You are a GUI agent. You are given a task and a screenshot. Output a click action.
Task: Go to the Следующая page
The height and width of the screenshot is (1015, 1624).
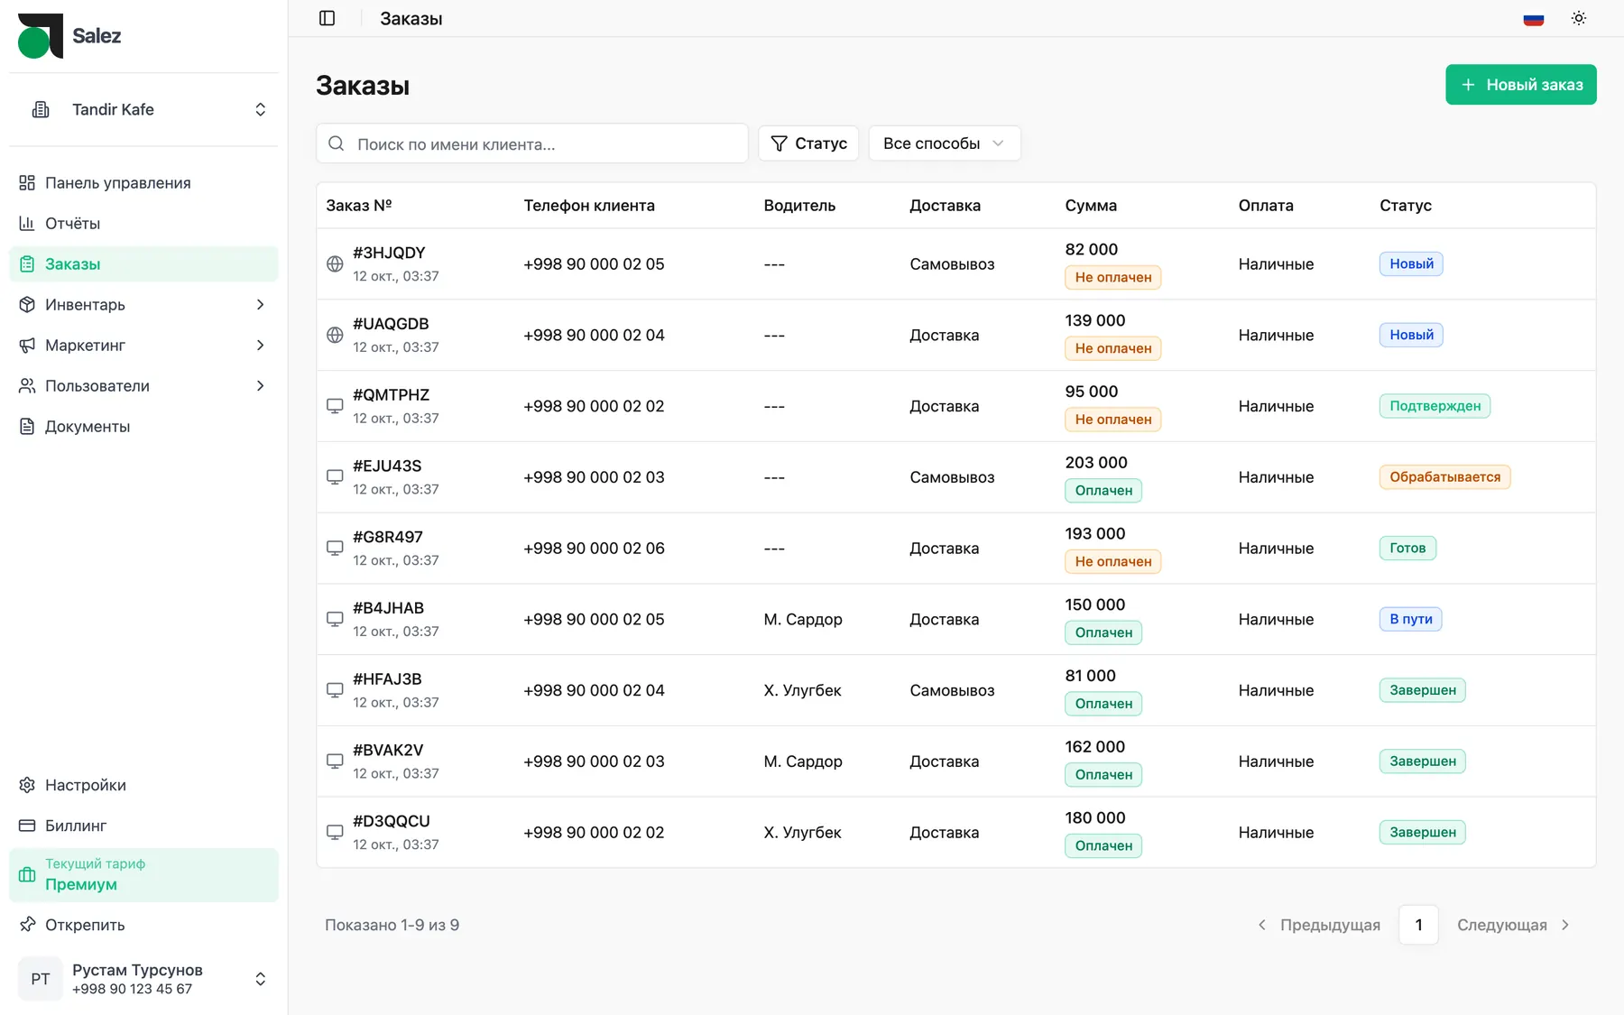point(1514,925)
